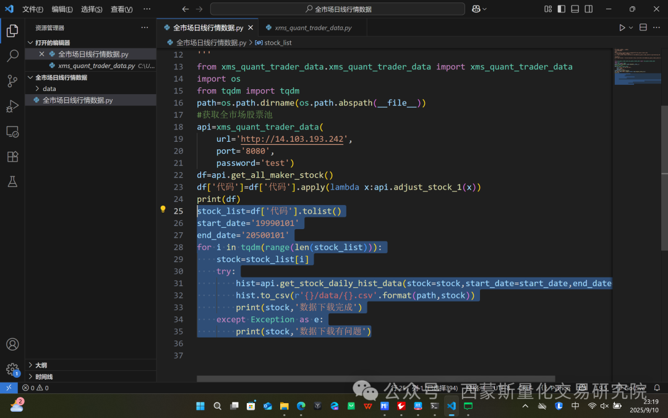Click the VS Code logo icon
Viewport: 668px width, 418px height.
click(x=9, y=9)
